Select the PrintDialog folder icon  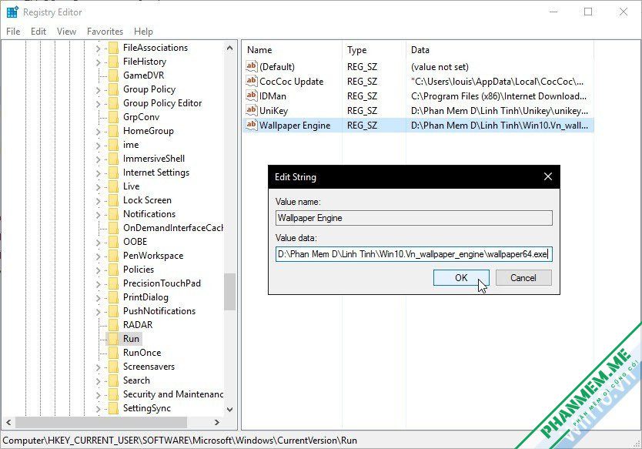(113, 297)
